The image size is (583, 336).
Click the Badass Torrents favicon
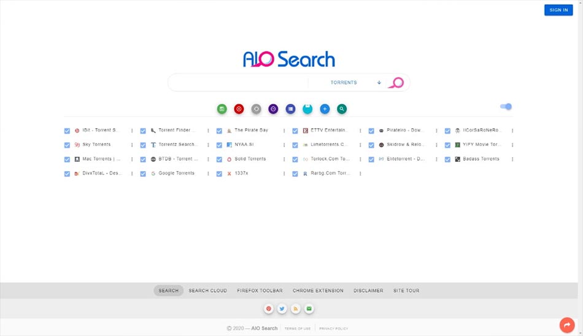tap(457, 159)
